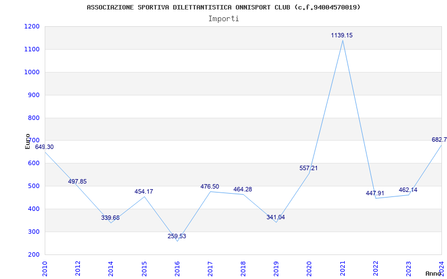
Task: Click the 649.30 data label for 2010
Action: click(x=44, y=147)
